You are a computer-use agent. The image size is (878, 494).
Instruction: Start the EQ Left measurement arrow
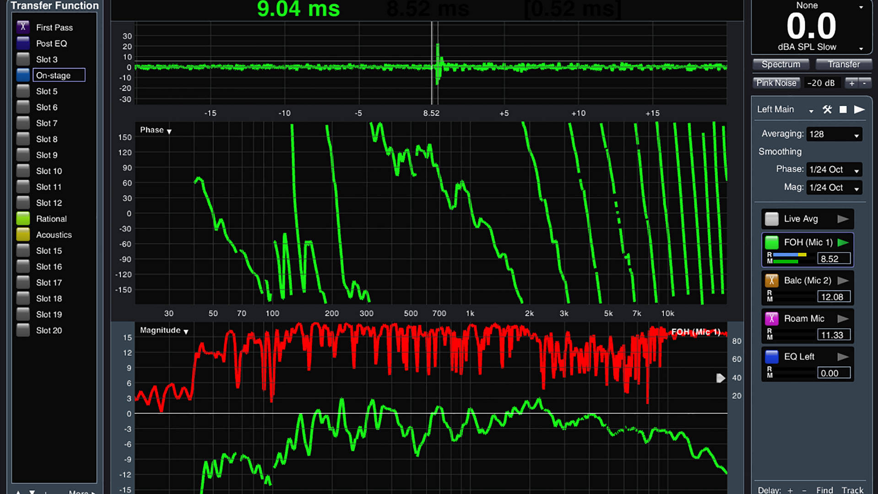pos(843,357)
